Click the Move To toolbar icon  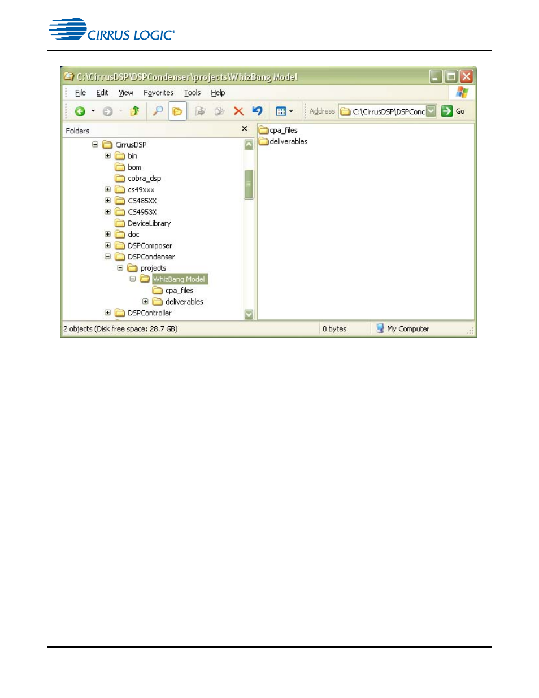200,111
